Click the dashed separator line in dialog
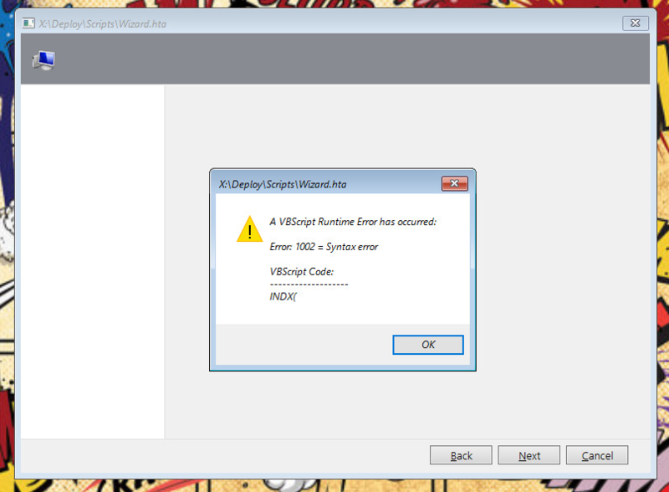The width and height of the screenshot is (669, 492). click(x=309, y=284)
